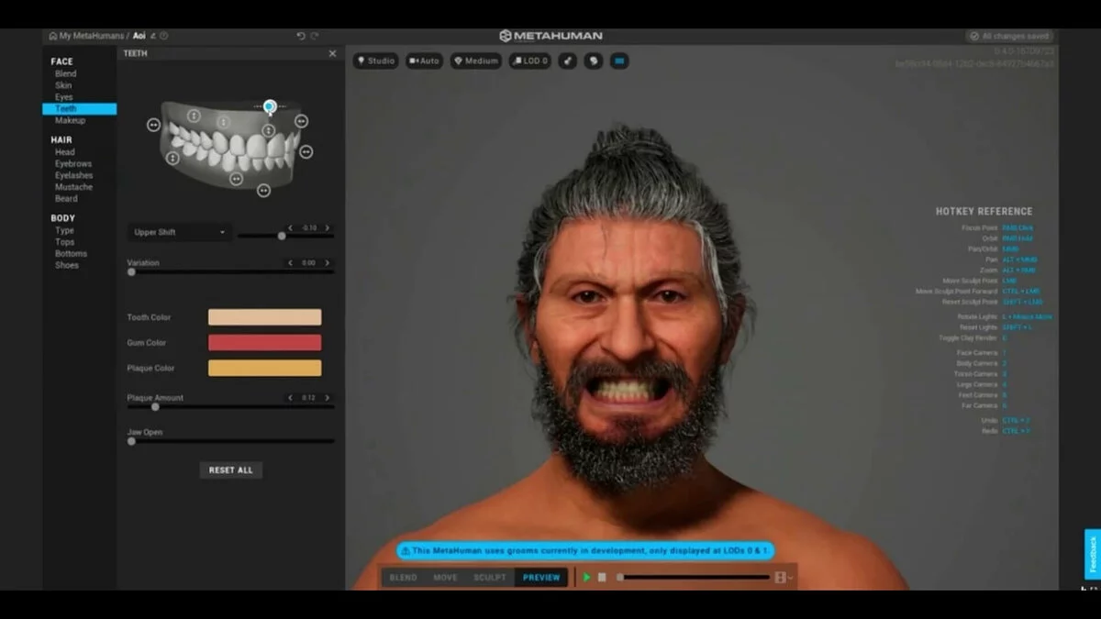The width and height of the screenshot is (1101, 619).
Task: Switch to Sculpt mode tab
Action: [x=490, y=577]
